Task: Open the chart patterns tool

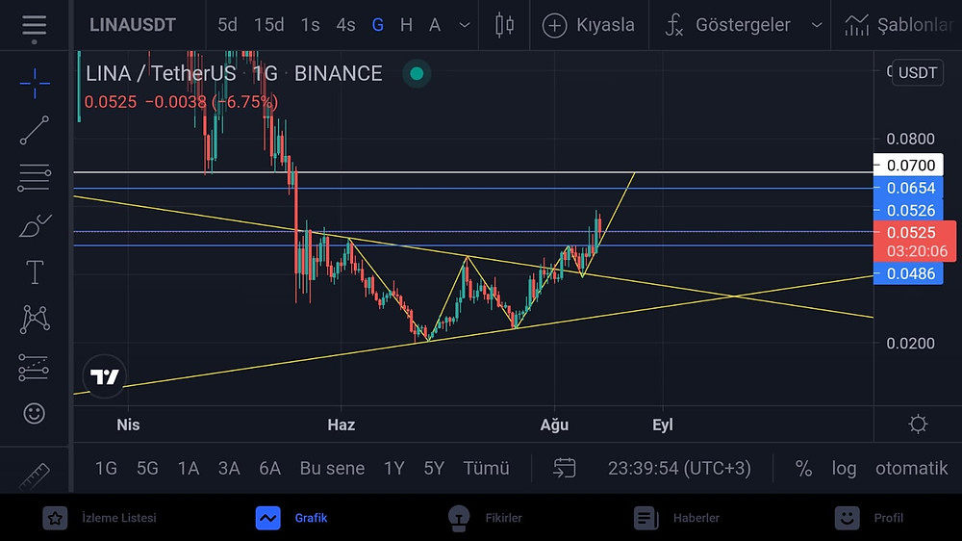Action: point(35,320)
